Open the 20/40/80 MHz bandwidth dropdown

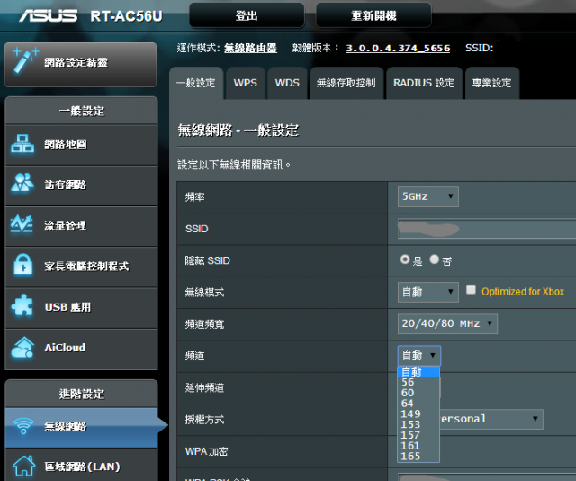point(447,324)
